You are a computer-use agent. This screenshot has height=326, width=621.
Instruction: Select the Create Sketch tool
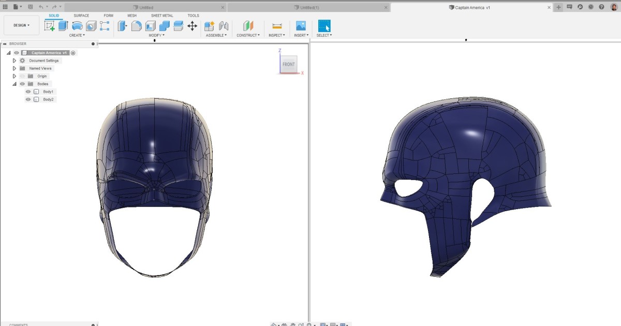(50, 25)
